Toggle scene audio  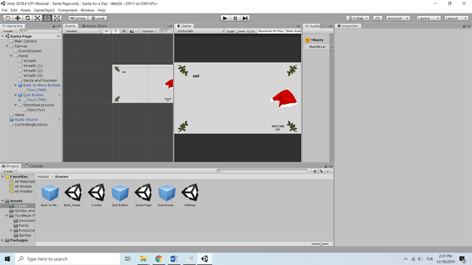tap(124, 31)
